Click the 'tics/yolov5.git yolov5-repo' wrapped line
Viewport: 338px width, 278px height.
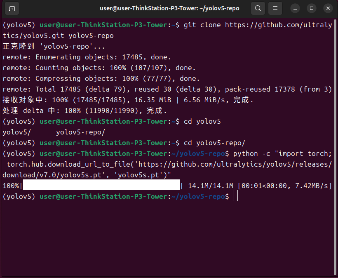(58, 35)
